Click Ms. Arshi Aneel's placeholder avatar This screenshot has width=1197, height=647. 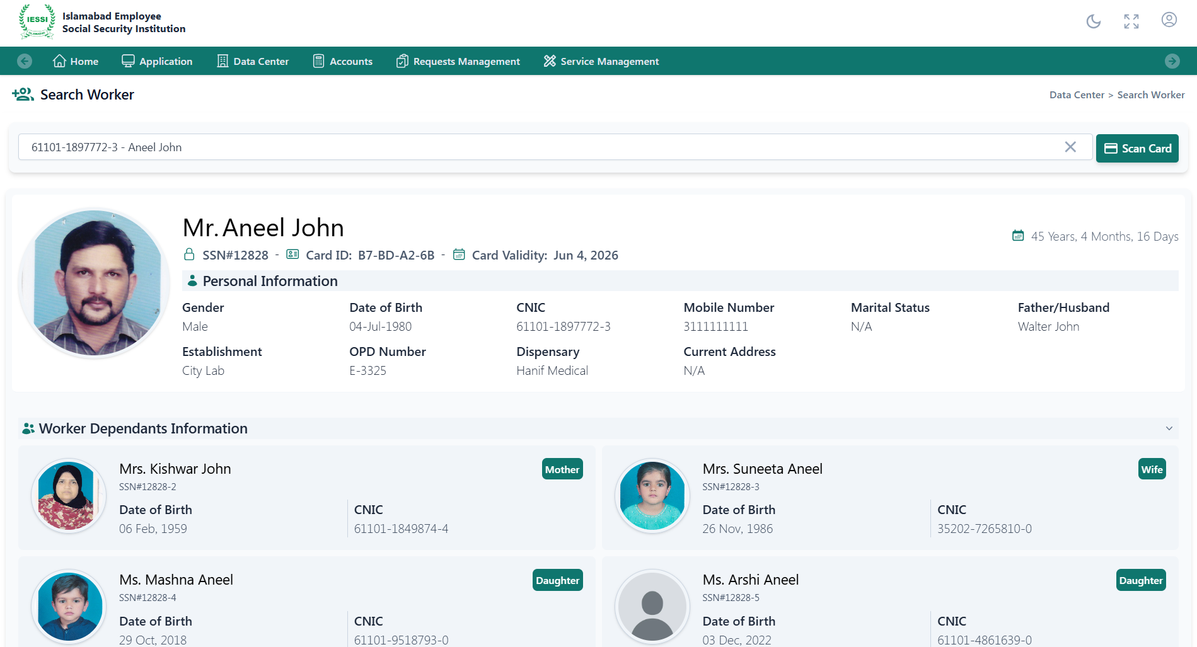click(x=652, y=607)
